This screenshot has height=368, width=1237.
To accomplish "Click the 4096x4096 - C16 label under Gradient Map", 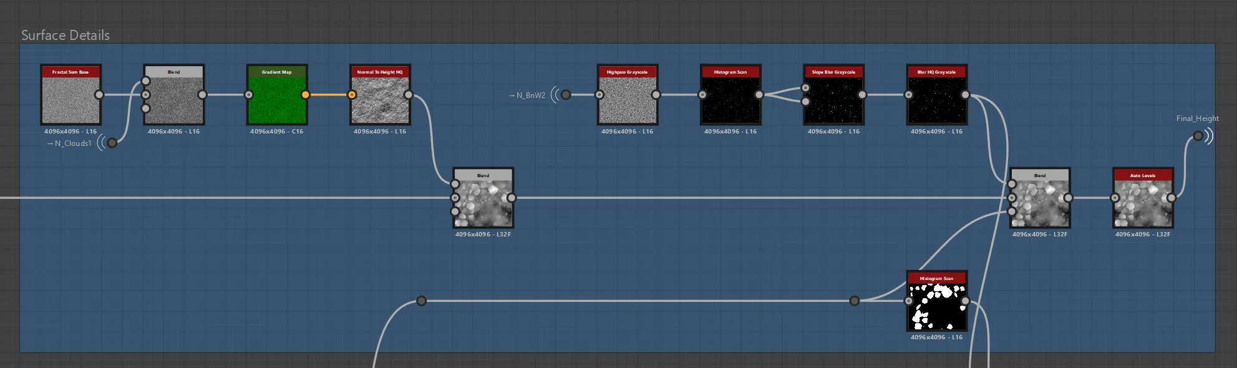I will tap(277, 132).
